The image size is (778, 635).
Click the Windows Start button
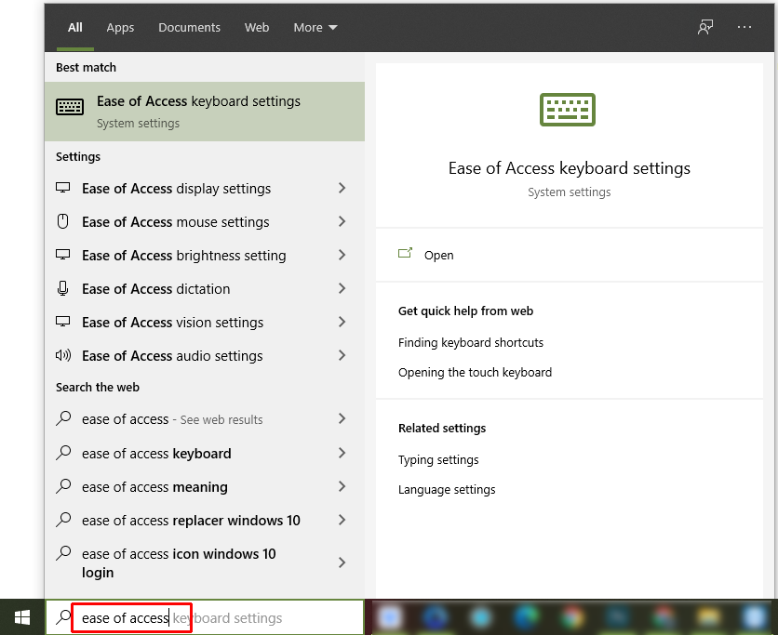pyautogui.click(x=21, y=617)
